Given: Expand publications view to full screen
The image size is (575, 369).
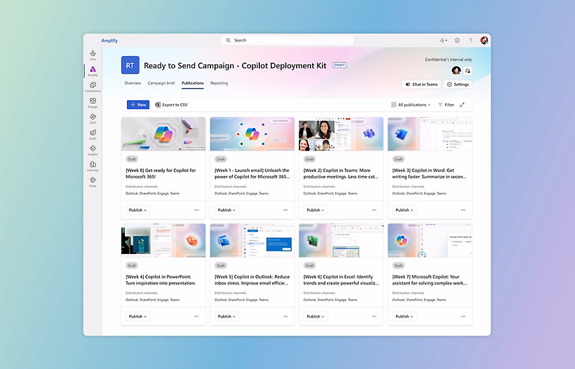Looking at the screenshot, I should click(462, 105).
